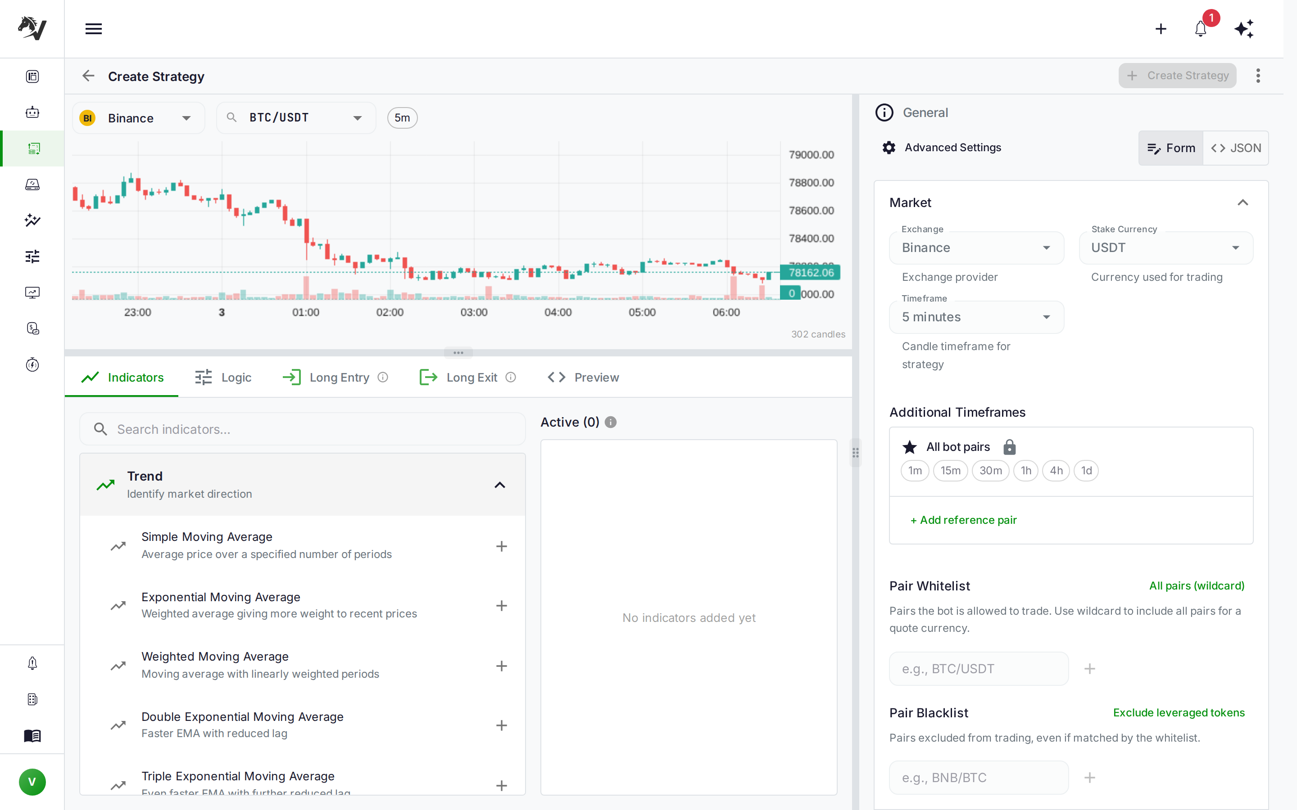Open the Exchange dropdown in Market section

[976, 247]
